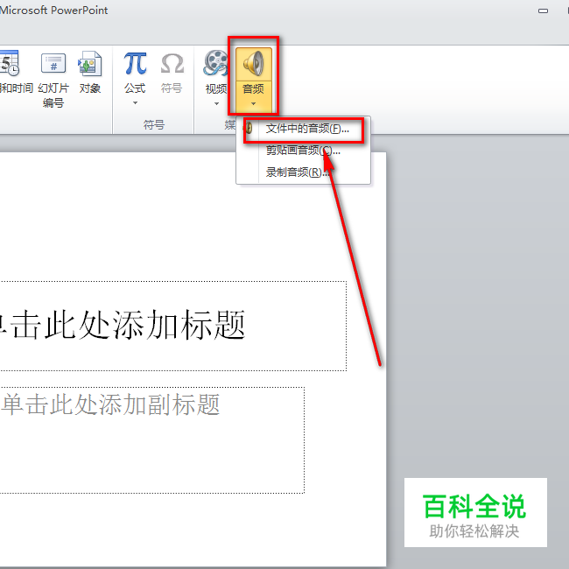Click the title placeholder 单击此处添加标题

point(172,326)
